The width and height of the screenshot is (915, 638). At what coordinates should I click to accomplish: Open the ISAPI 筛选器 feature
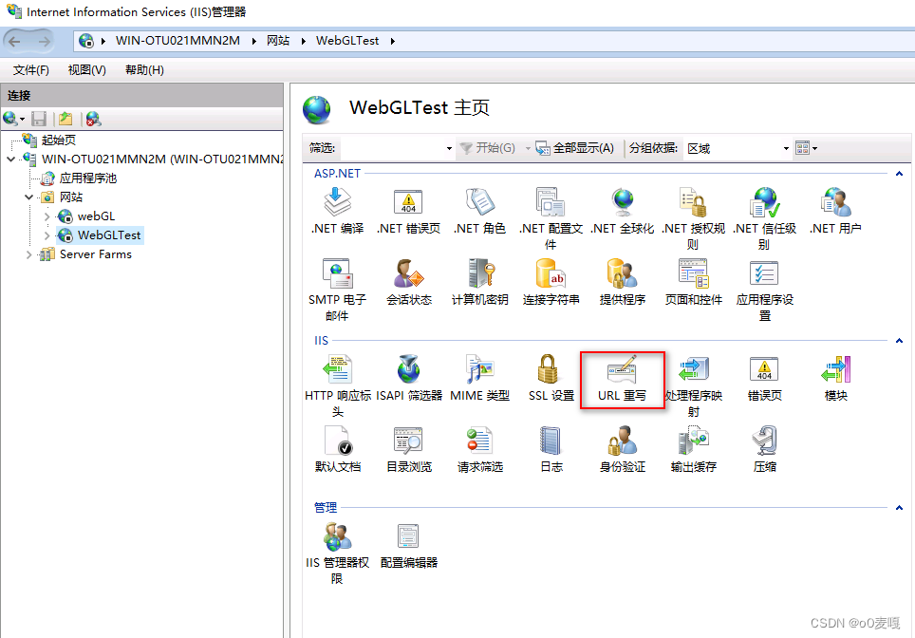(x=408, y=378)
